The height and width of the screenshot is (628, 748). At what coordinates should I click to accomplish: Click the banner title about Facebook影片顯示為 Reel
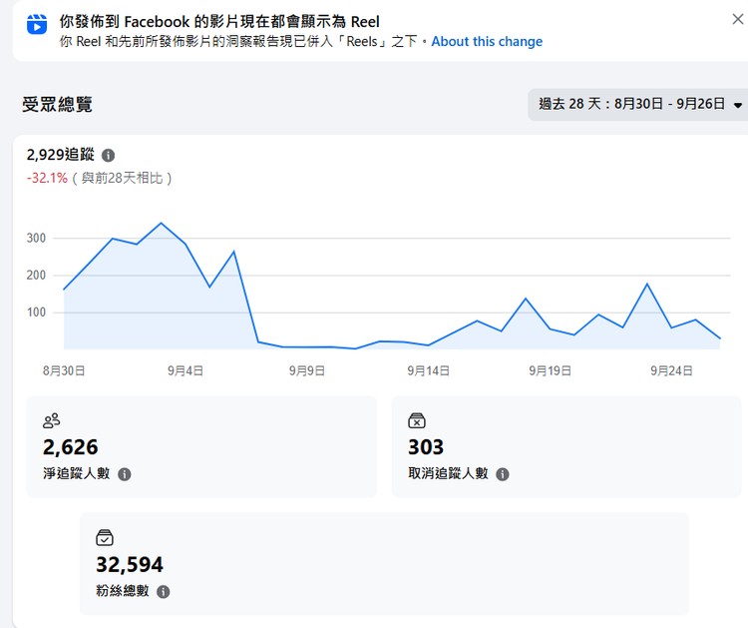click(x=219, y=22)
